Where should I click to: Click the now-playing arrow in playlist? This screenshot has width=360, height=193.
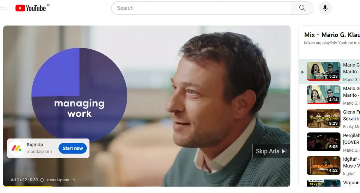click(303, 72)
